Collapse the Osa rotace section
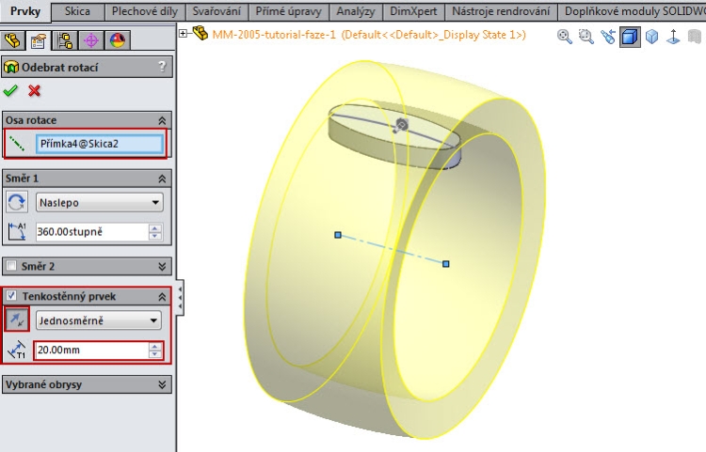 [x=162, y=120]
